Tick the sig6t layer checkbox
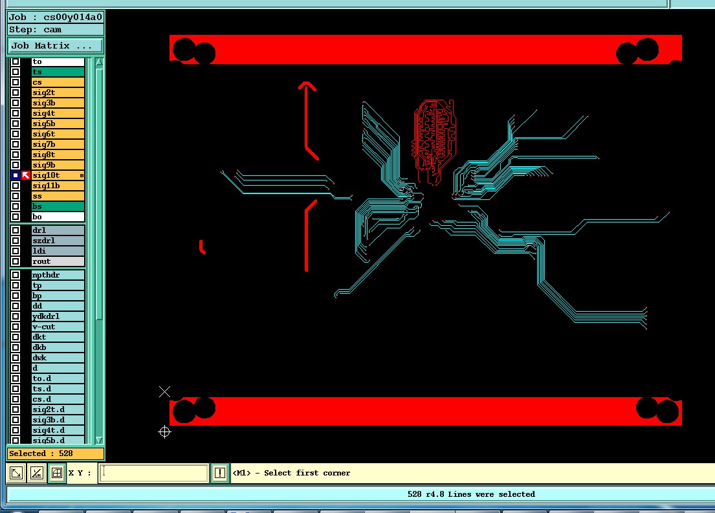 16,134
